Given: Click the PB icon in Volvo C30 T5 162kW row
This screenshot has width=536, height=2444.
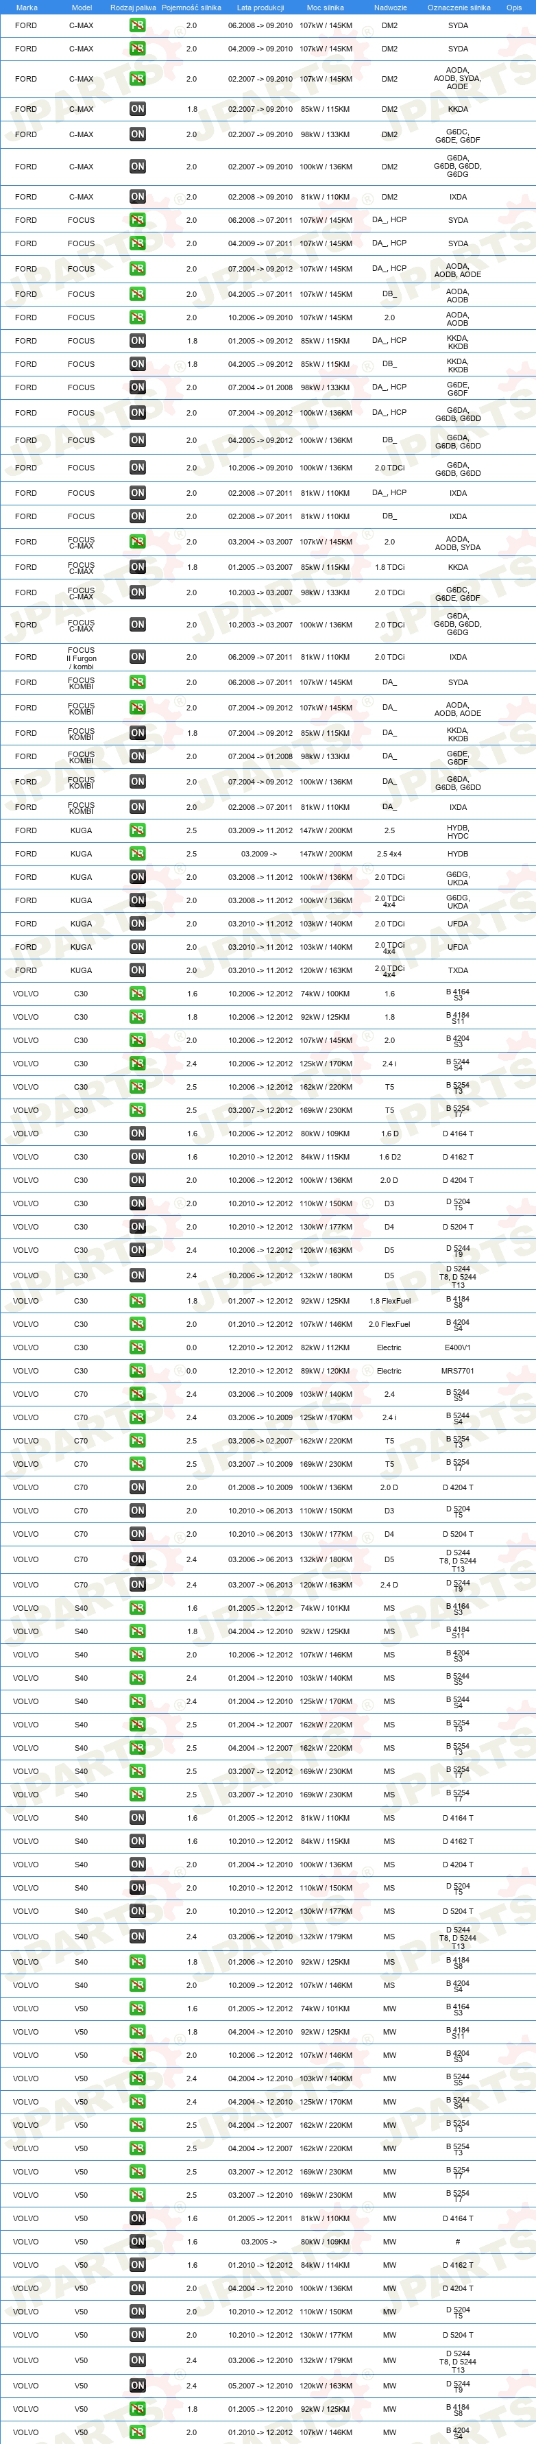Looking at the screenshot, I should point(138,1088).
